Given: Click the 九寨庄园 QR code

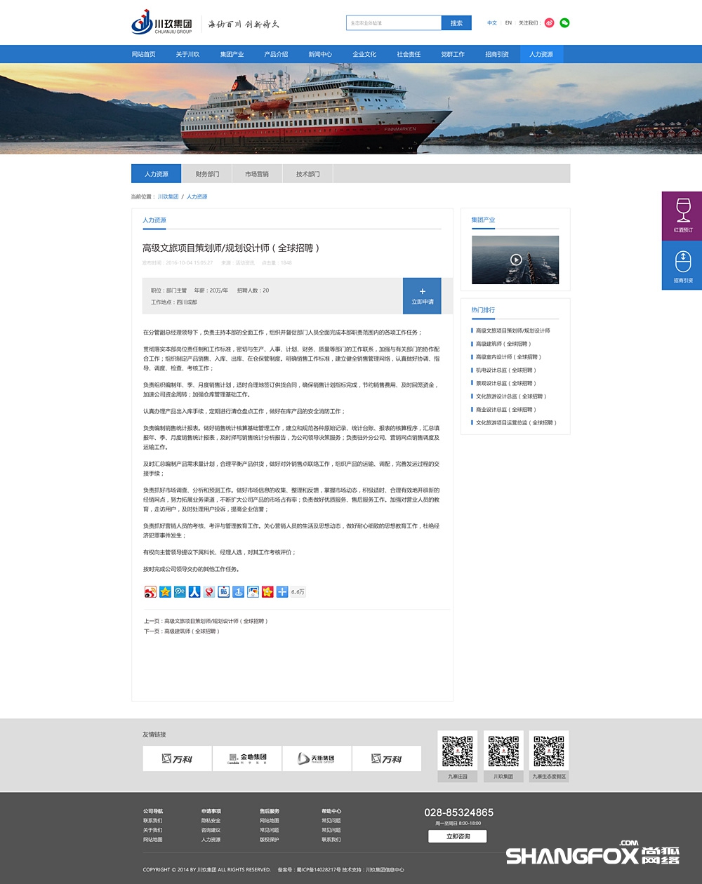Looking at the screenshot, I should pyautogui.click(x=458, y=751).
